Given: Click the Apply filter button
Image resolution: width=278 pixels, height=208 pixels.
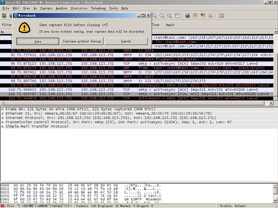Looking at the screenshot, I should [x=170, y=25].
